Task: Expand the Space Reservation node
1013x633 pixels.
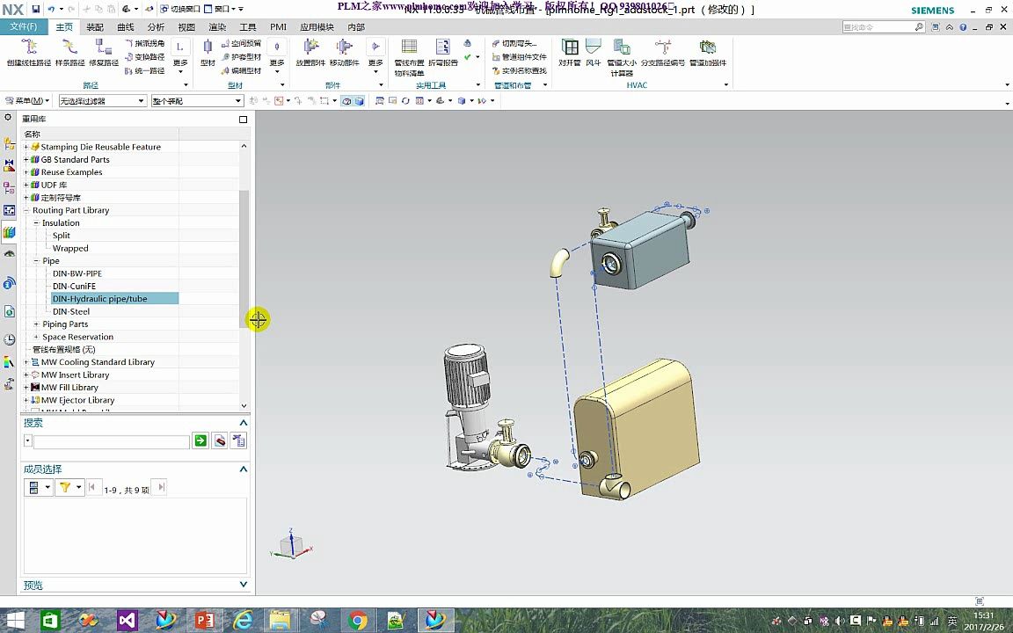Action: click(x=36, y=337)
